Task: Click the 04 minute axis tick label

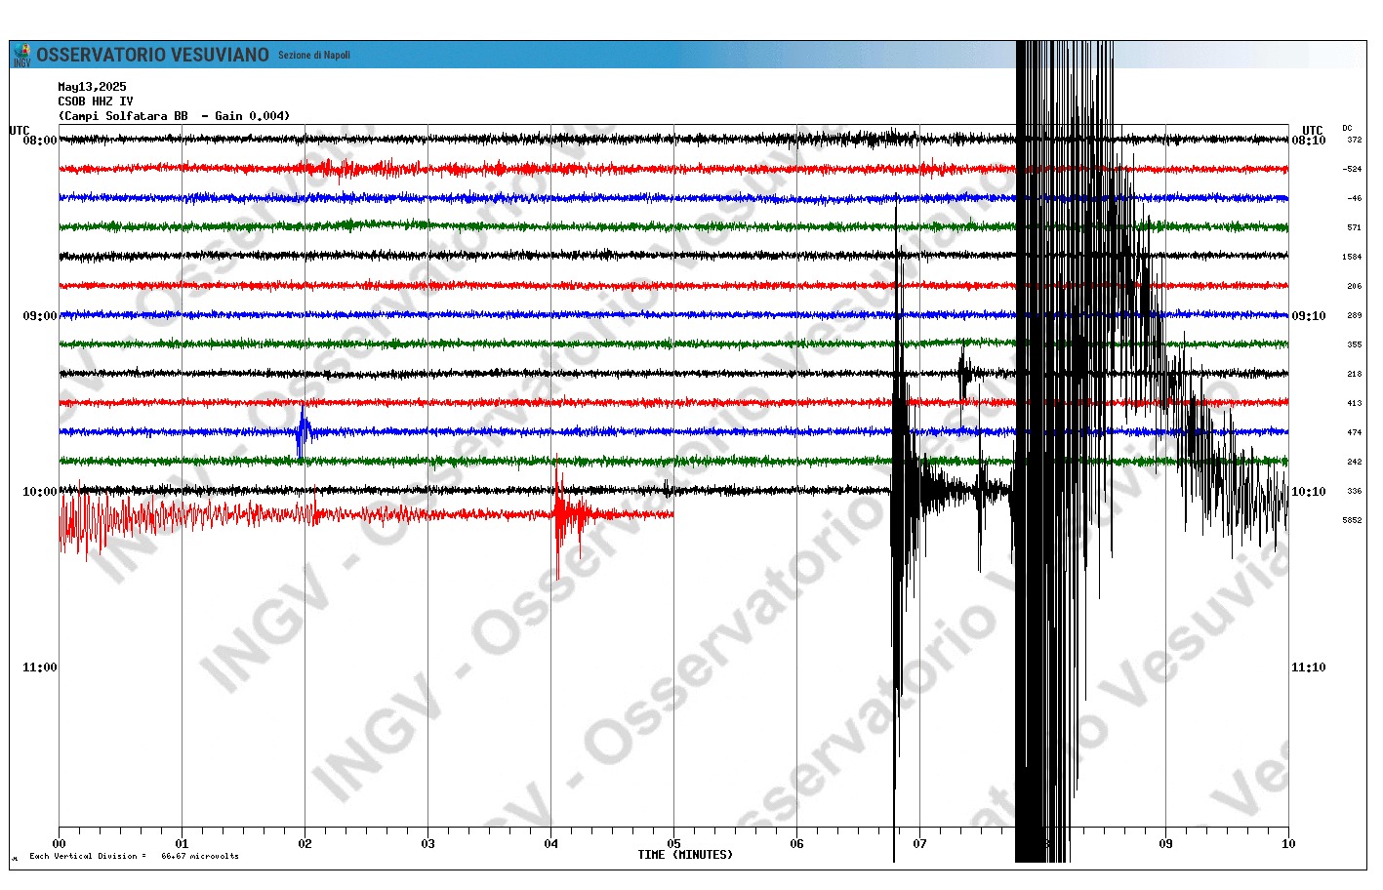Action: 551,844
